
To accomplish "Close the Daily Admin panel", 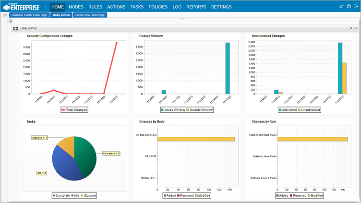I will 356,28.
